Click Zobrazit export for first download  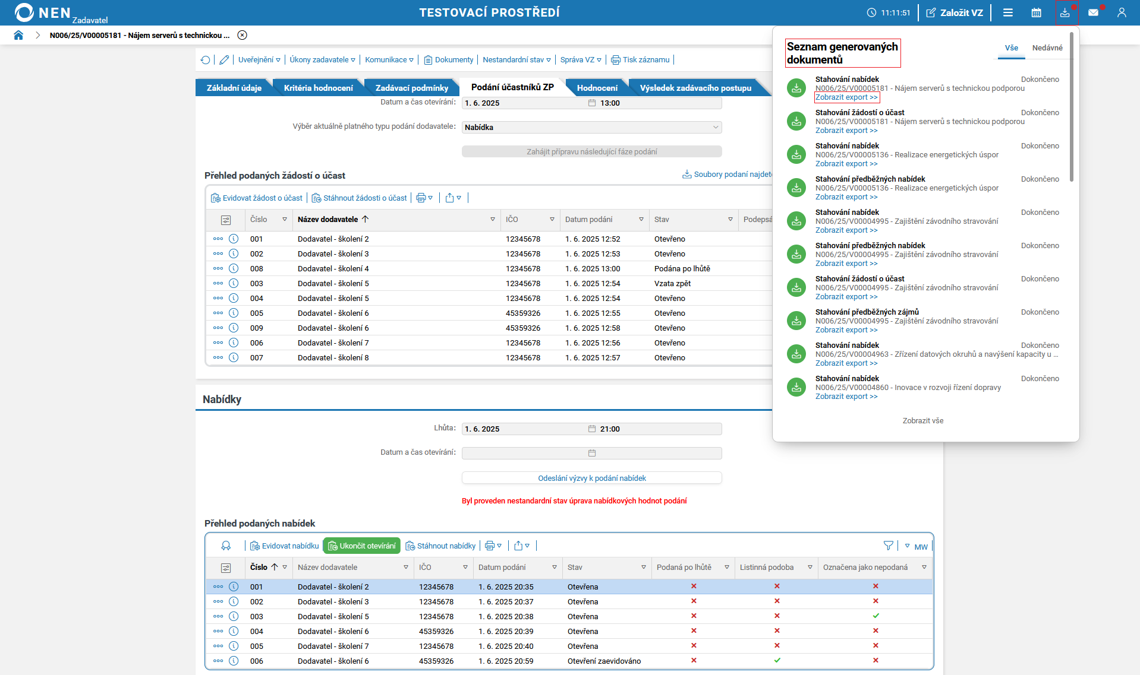(x=846, y=97)
